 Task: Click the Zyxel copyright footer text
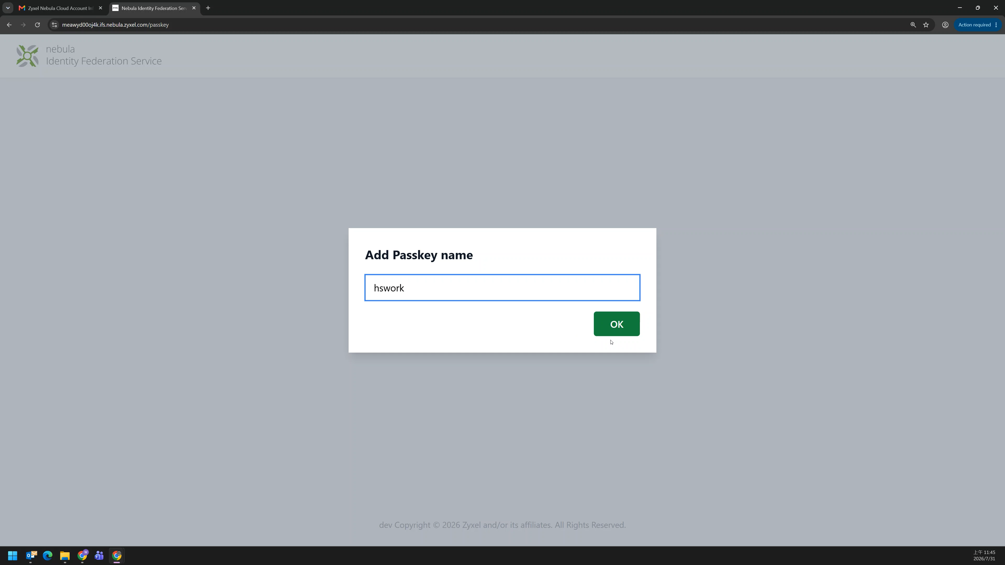coord(502,525)
